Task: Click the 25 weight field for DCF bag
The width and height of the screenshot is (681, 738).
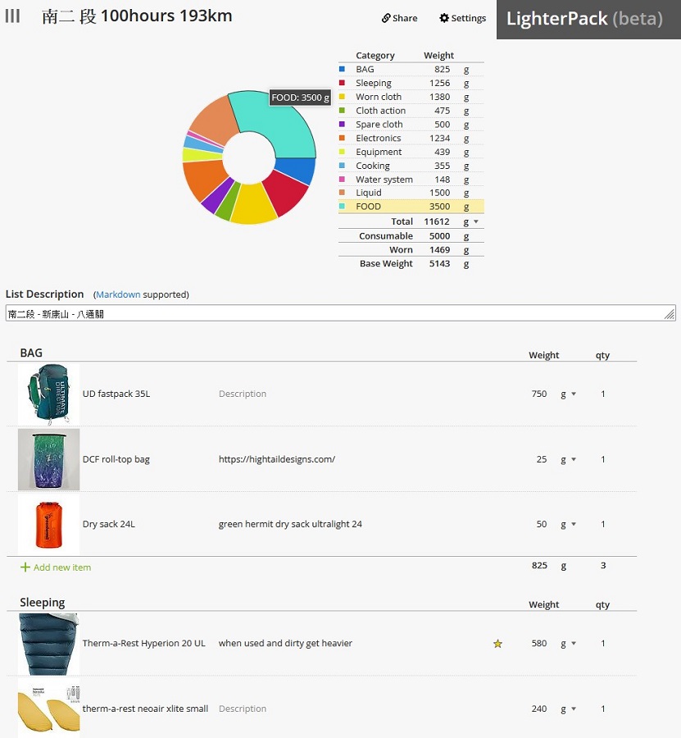Action: 542,459
